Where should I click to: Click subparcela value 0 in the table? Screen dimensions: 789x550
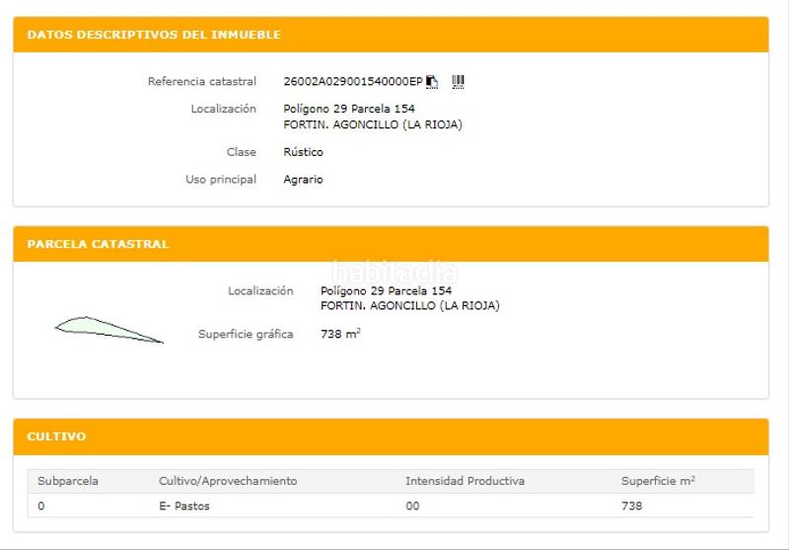41,507
